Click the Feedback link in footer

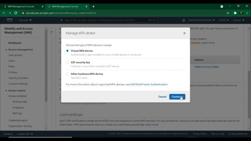click(x=8, y=134)
